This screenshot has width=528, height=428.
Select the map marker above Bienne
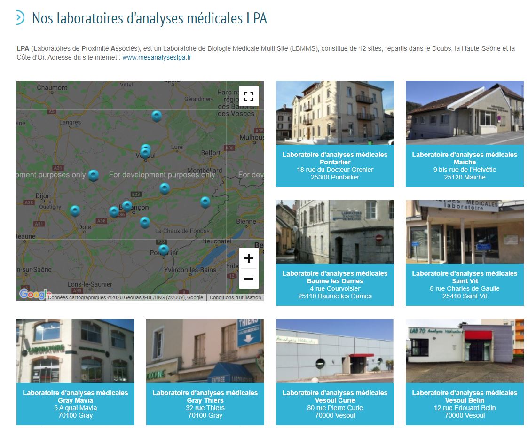coord(205,202)
